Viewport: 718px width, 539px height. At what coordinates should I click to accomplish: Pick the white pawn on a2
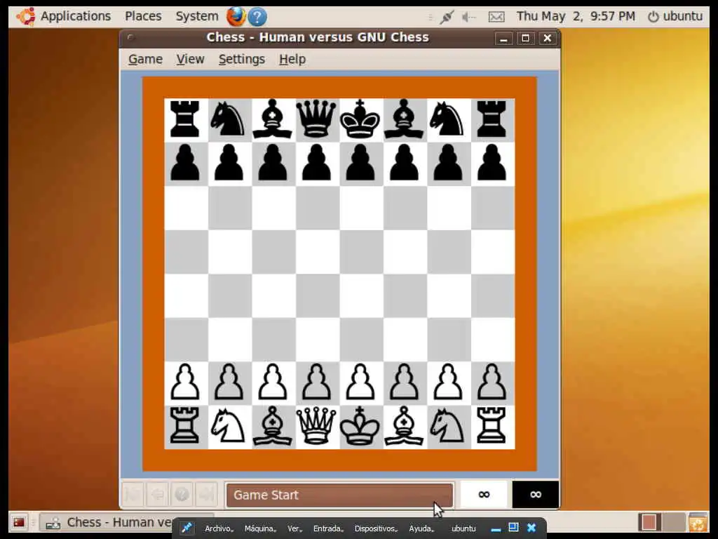(185, 382)
